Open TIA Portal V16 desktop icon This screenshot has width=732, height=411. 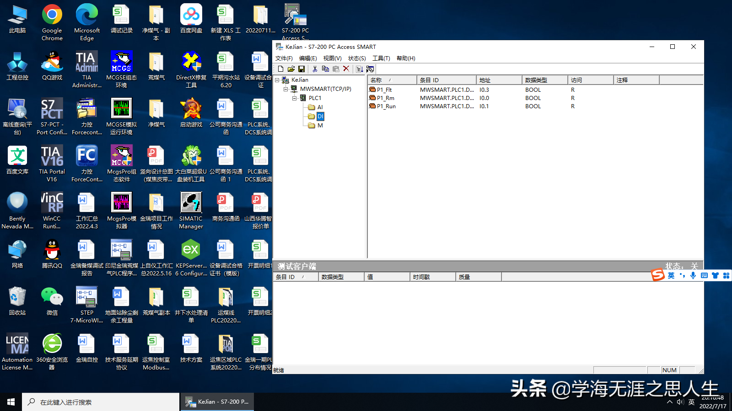[52, 163]
